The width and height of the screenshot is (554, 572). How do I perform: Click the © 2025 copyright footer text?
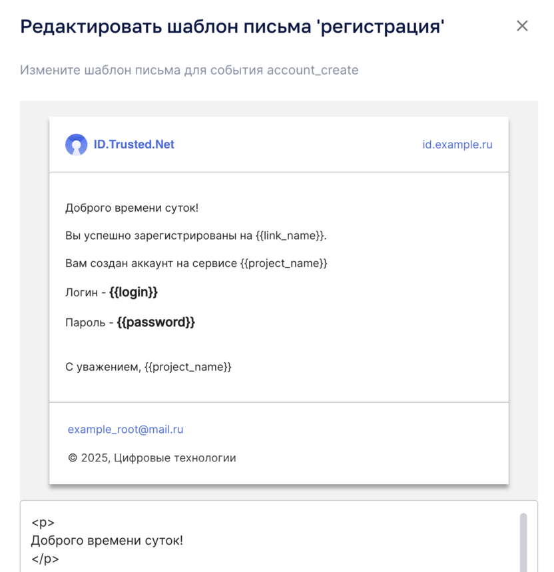pyautogui.click(x=152, y=458)
